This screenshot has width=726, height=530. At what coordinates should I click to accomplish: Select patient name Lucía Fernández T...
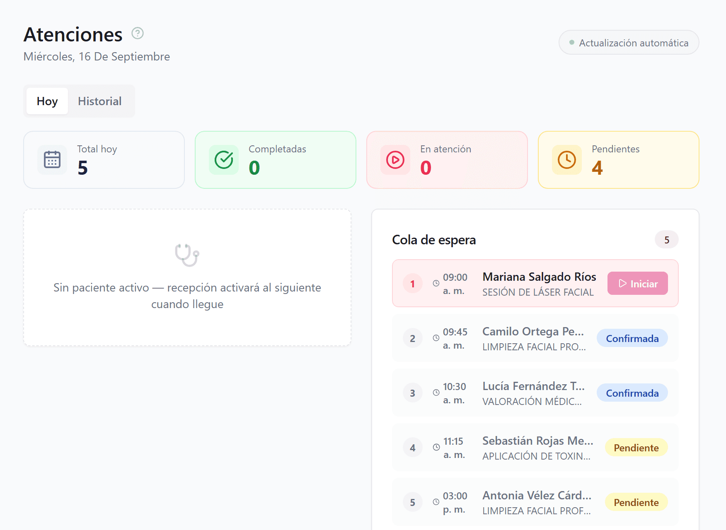point(534,386)
